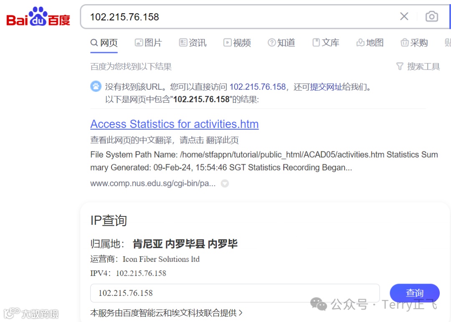Click the IP query field in IP查询 card
Screen dimensions: 451x322
235,293
